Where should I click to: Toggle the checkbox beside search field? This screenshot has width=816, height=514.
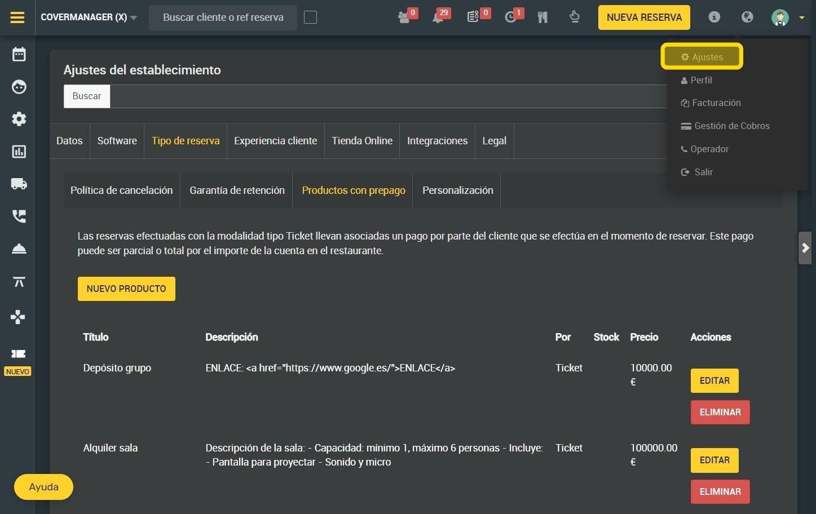pyautogui.click(x=310, y=17)
